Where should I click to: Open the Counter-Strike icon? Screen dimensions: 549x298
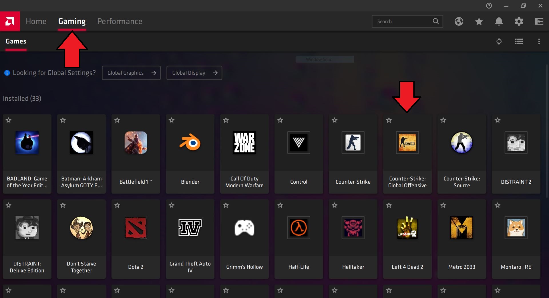[x=353, y=142]
